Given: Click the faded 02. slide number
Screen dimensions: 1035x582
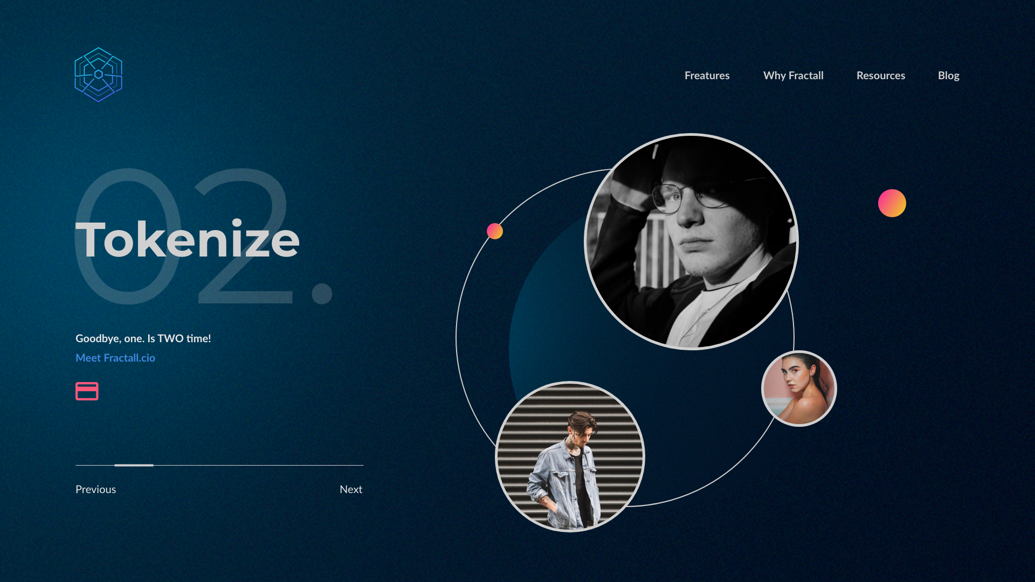Looking at the screenshot, I should (204, 236).
